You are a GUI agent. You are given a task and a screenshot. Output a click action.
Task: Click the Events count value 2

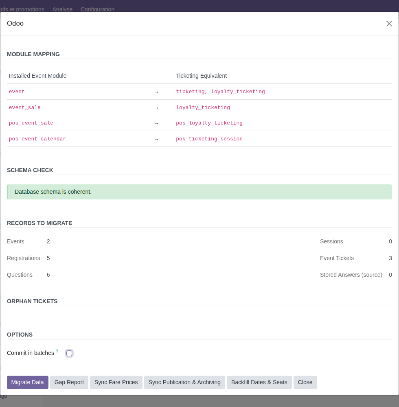click(x=48, y=241)
